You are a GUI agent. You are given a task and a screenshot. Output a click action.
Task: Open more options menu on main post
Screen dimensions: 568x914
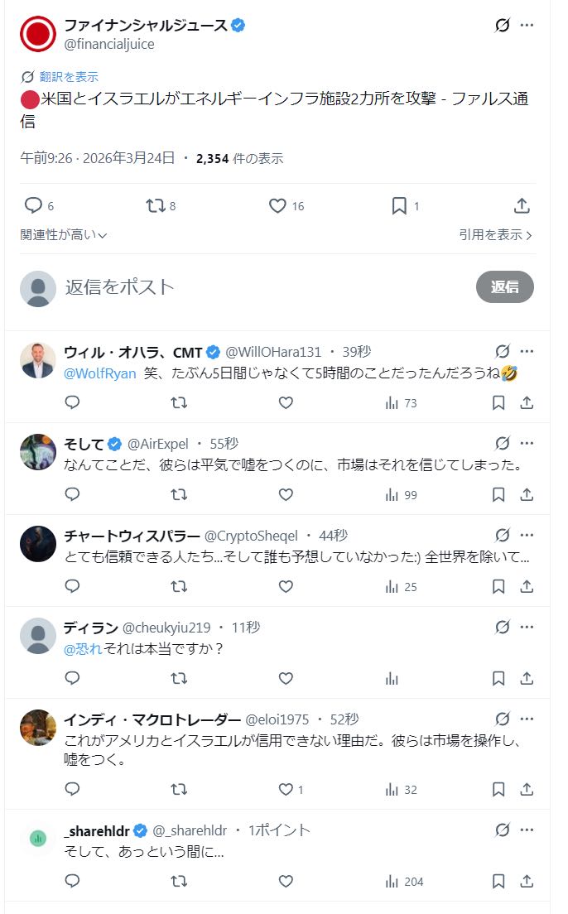[x=527, y=26]
